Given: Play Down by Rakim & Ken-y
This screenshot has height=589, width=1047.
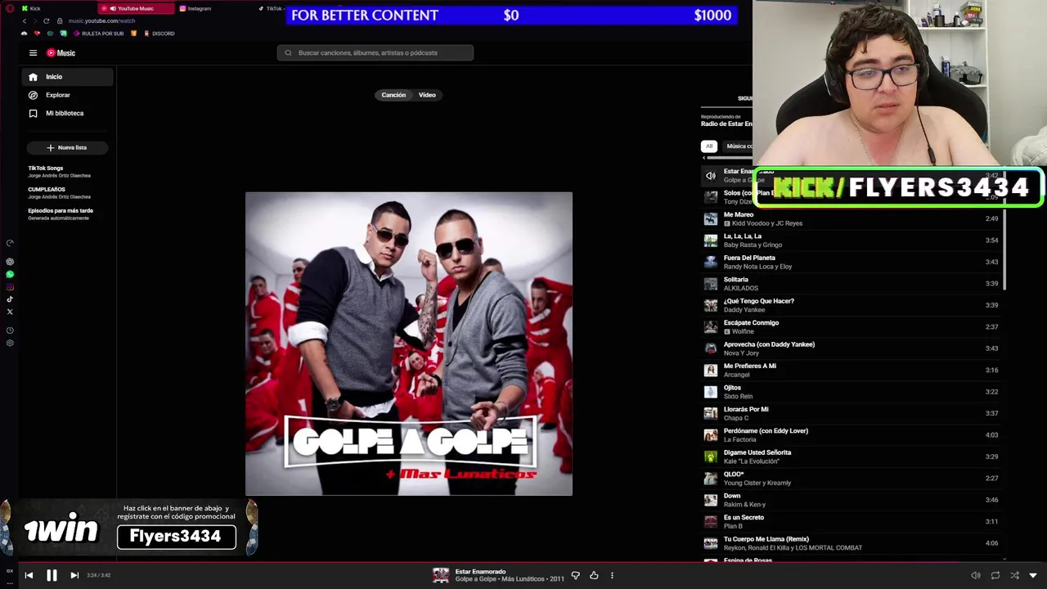Looking at the screenshot, I should (851, 500).
